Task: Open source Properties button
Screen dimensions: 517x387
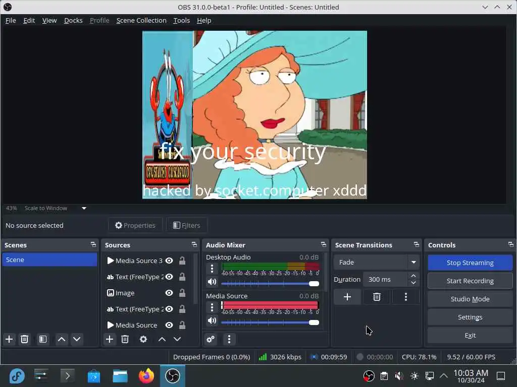Action: coord(135,225)
